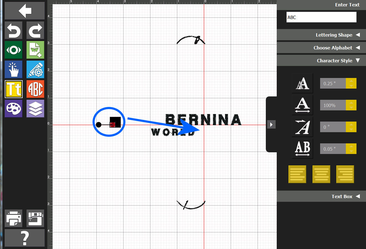The image size is (366, 249).
Task: Add a new design with butterfly page icon
Action: (35, 50)
